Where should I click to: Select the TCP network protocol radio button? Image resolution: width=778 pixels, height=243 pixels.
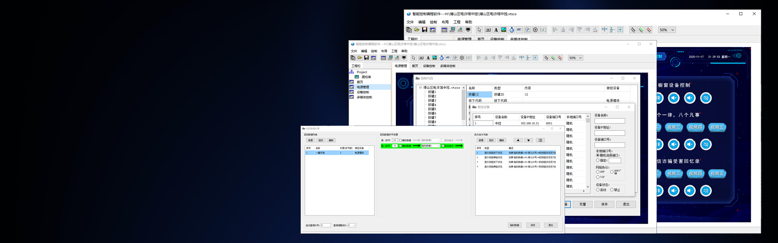point(598,177)
